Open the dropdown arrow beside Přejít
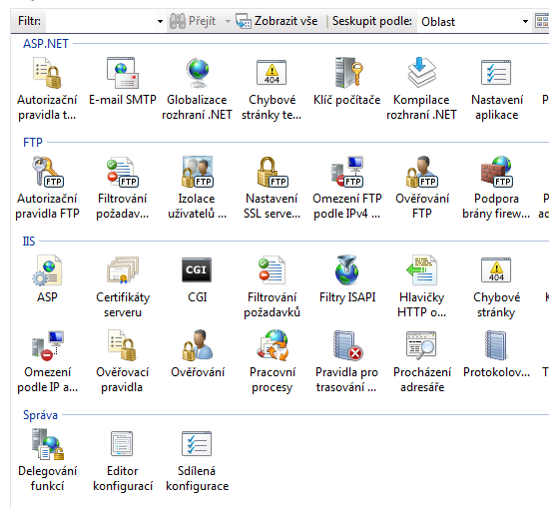Screen dimensions: 549x508 point(228,21)
